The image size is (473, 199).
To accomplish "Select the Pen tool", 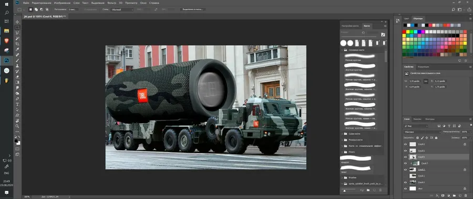I will pos(17,98).
